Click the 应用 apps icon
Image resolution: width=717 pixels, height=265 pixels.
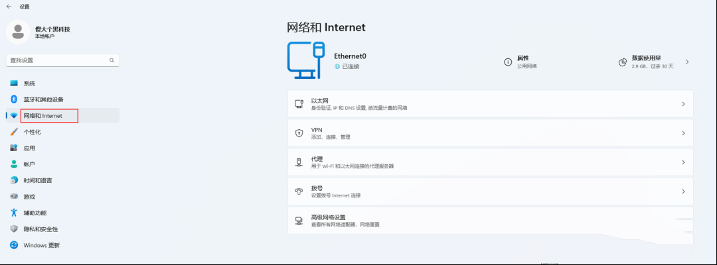[14, 148]
